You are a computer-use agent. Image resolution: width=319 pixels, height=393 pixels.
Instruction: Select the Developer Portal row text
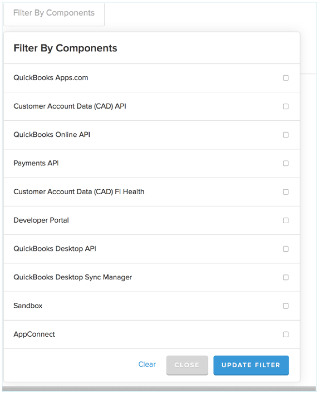tap(41, 220)
